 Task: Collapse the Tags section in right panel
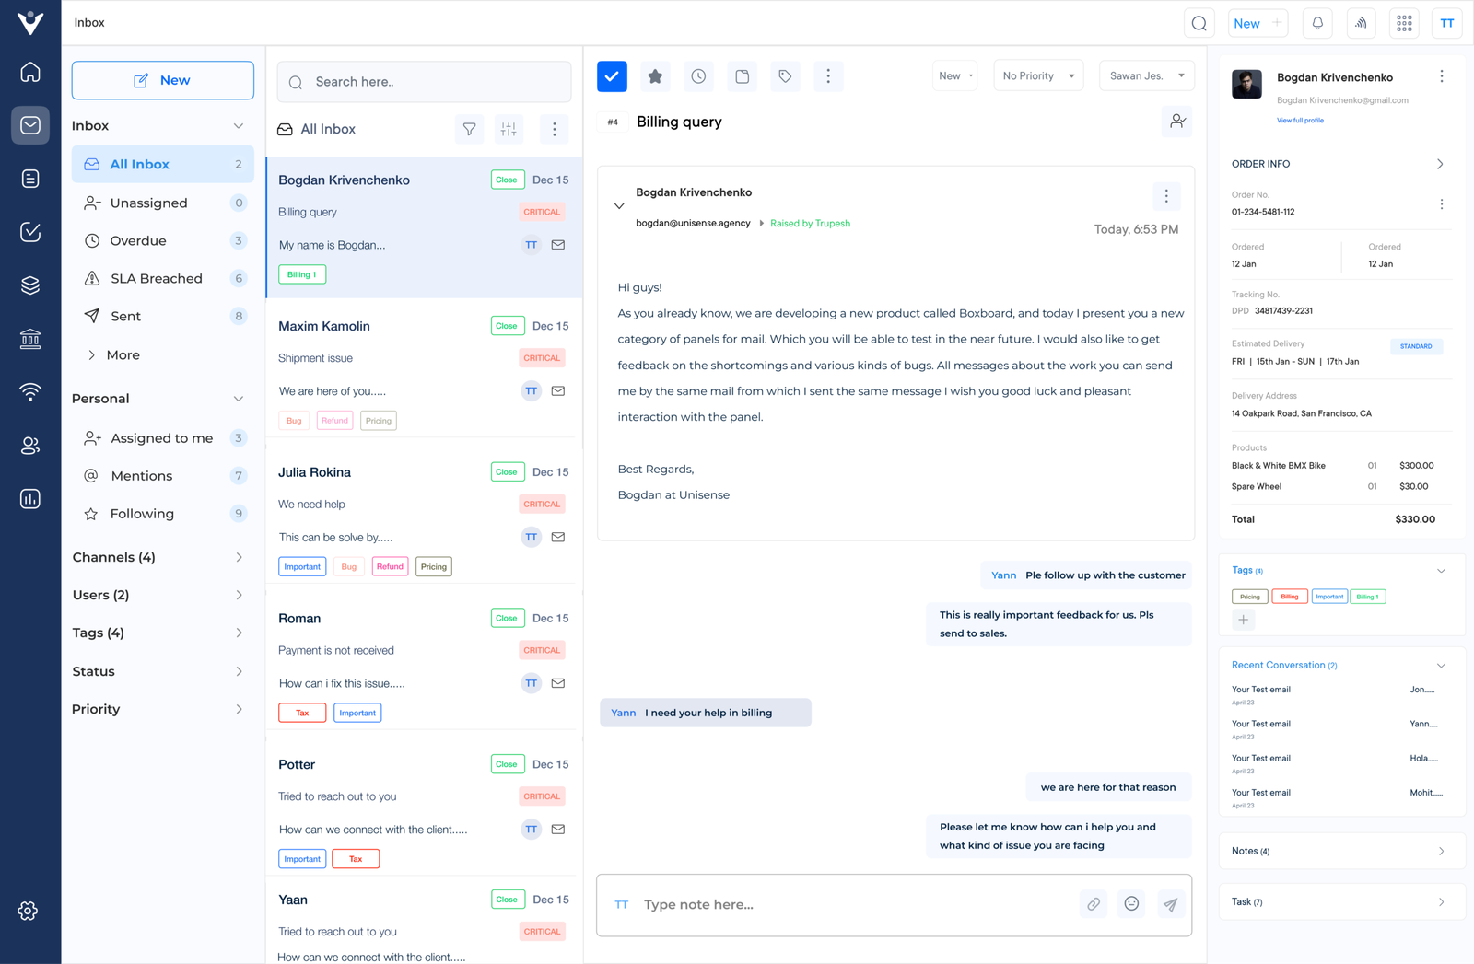1441,571
